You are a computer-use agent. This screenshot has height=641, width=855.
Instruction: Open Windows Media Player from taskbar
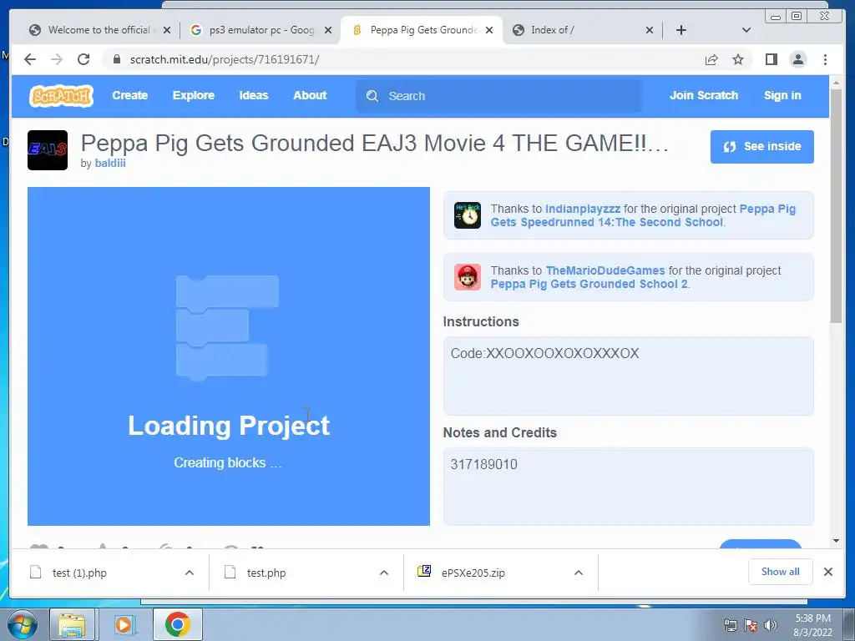click(x=124, y=624)
